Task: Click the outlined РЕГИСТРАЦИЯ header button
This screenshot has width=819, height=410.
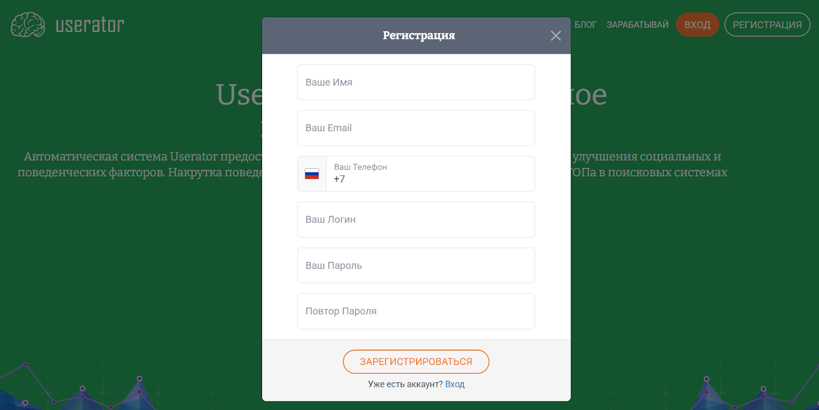Action: pos(767,25)
